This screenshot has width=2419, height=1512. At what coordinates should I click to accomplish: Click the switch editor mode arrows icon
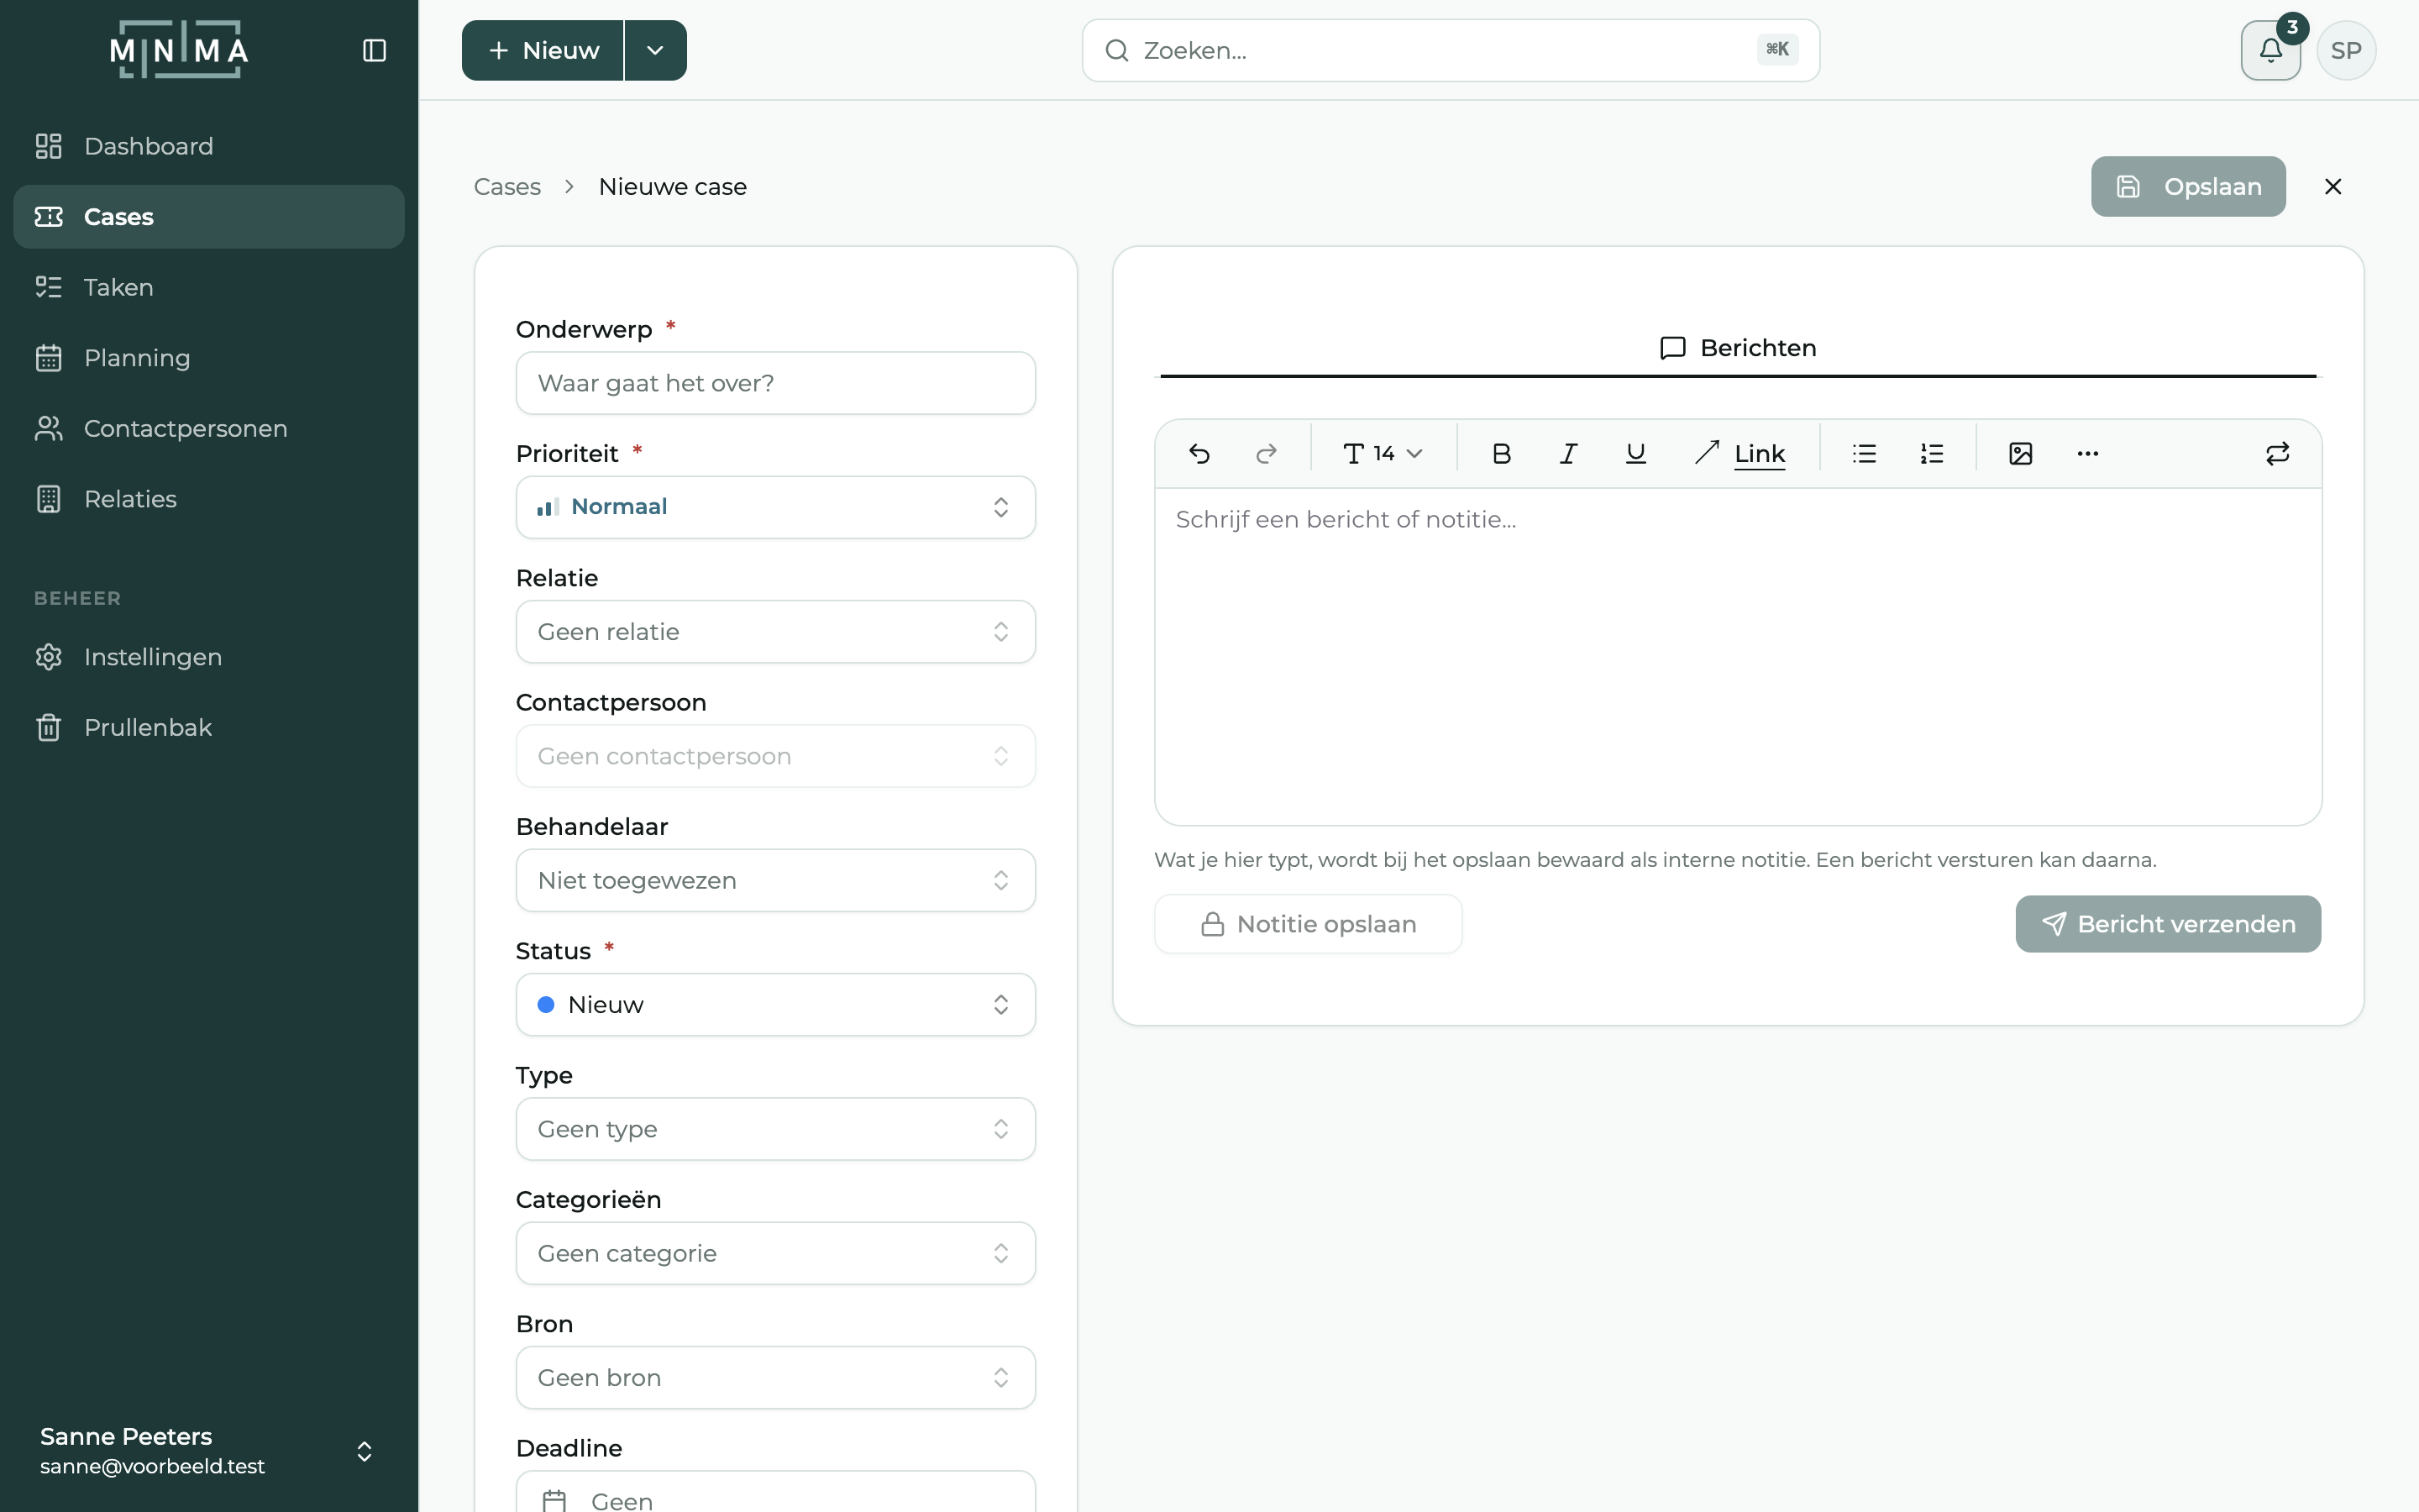[2277, 454]
